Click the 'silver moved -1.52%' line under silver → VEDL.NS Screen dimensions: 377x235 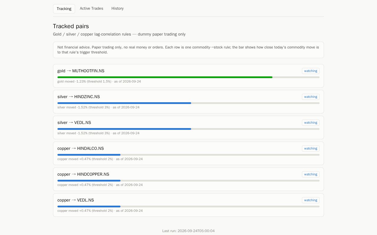pyautogui.click(x=98, y=133)
